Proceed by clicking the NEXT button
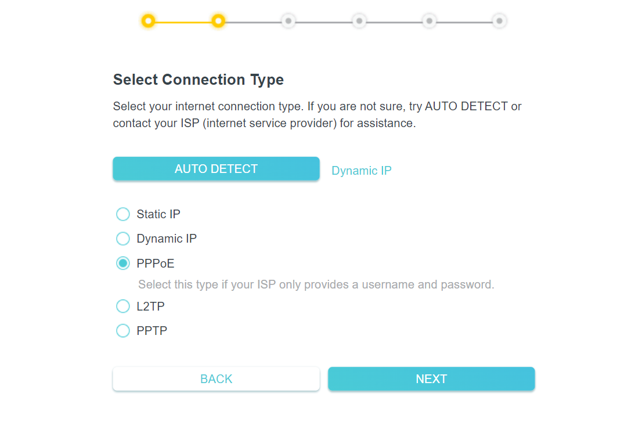Image resolution: width=642 pixels, height=422 pixels. [x=431, y=379]
